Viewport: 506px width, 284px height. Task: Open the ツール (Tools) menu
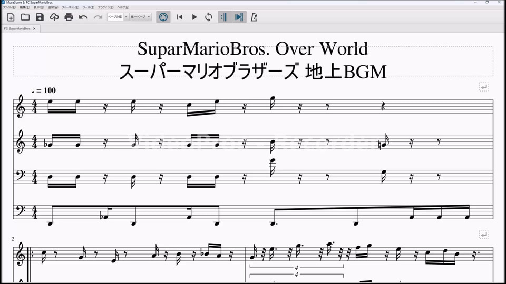pos(89,7)
